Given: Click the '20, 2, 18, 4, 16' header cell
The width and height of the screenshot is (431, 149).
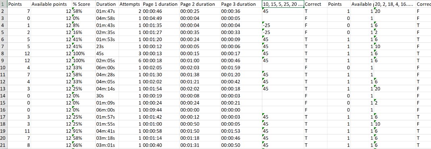Looking at the screenshot, I should pyautogui.click(x=394, y=4).
